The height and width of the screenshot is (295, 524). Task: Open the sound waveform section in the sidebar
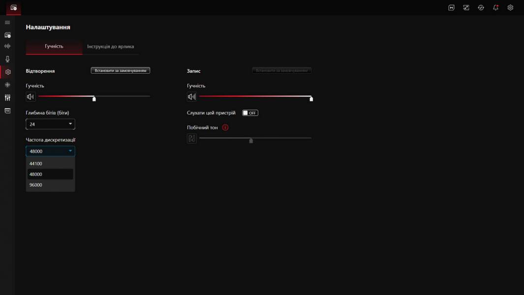(7, 46)
